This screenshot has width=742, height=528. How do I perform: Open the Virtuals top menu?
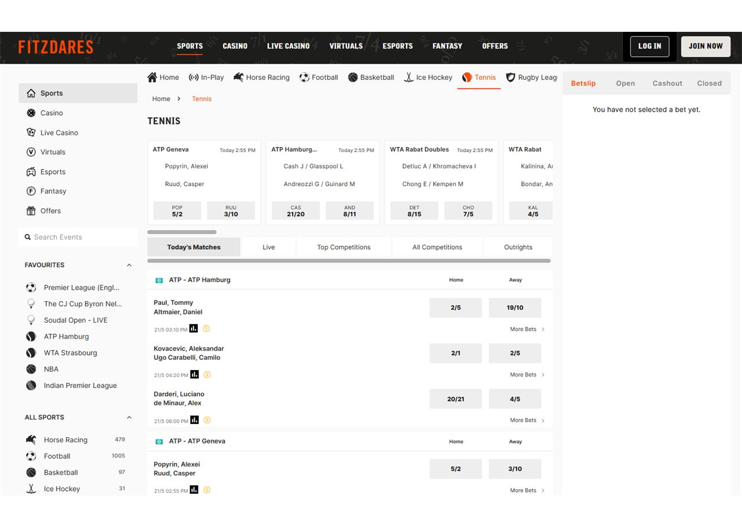coord(346,46)
